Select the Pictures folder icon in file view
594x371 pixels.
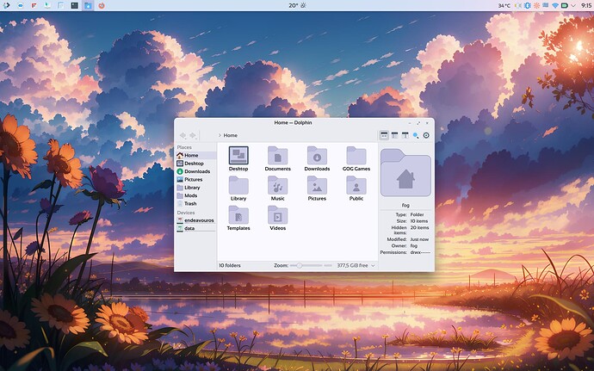coord(317,185)
